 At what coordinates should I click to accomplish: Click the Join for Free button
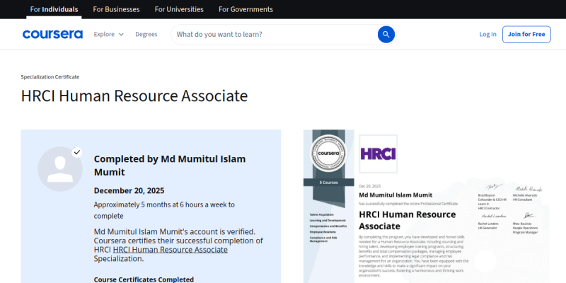coord(526,34)
